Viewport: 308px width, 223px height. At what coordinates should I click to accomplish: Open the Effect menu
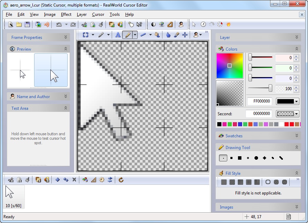[x=66, y=14]
